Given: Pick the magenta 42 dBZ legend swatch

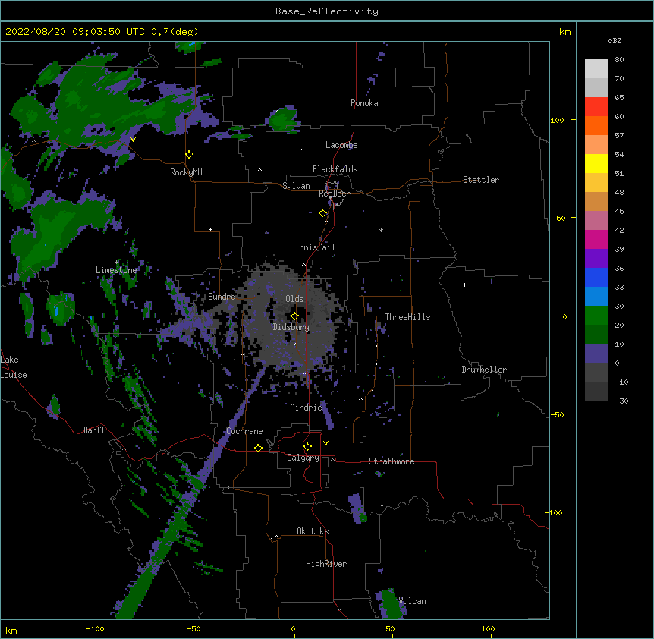Looking at the screenshot, I should tap(596, 239).
